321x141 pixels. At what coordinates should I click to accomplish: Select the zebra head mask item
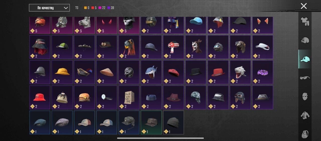[x=85, y=25]
